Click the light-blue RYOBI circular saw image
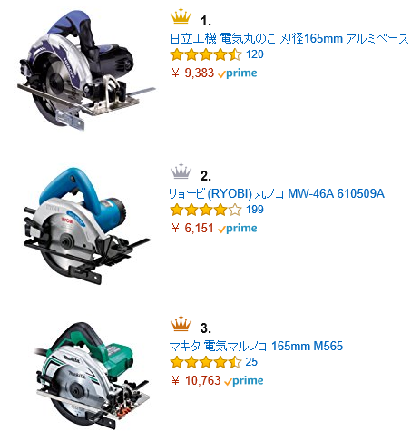 87,226
